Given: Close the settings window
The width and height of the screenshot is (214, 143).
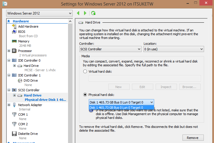Looking at the screenshot, I should pos(206,3).
